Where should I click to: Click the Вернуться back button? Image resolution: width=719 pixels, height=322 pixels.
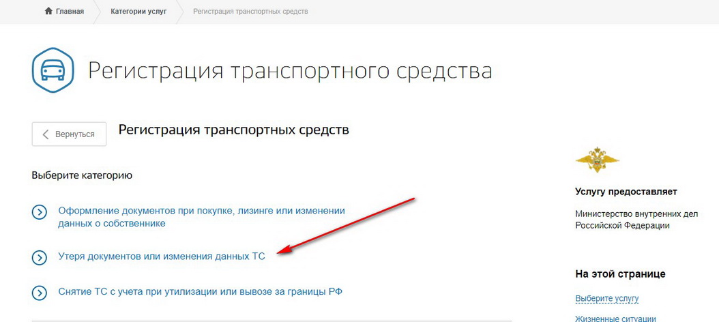[70, 134]
